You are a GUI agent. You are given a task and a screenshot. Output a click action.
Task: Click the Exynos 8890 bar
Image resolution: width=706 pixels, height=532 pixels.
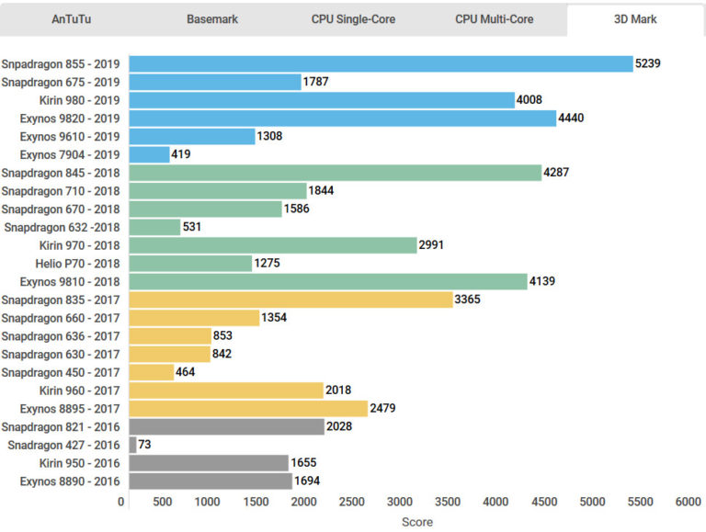pyautogui.click(x=211, y=481)
